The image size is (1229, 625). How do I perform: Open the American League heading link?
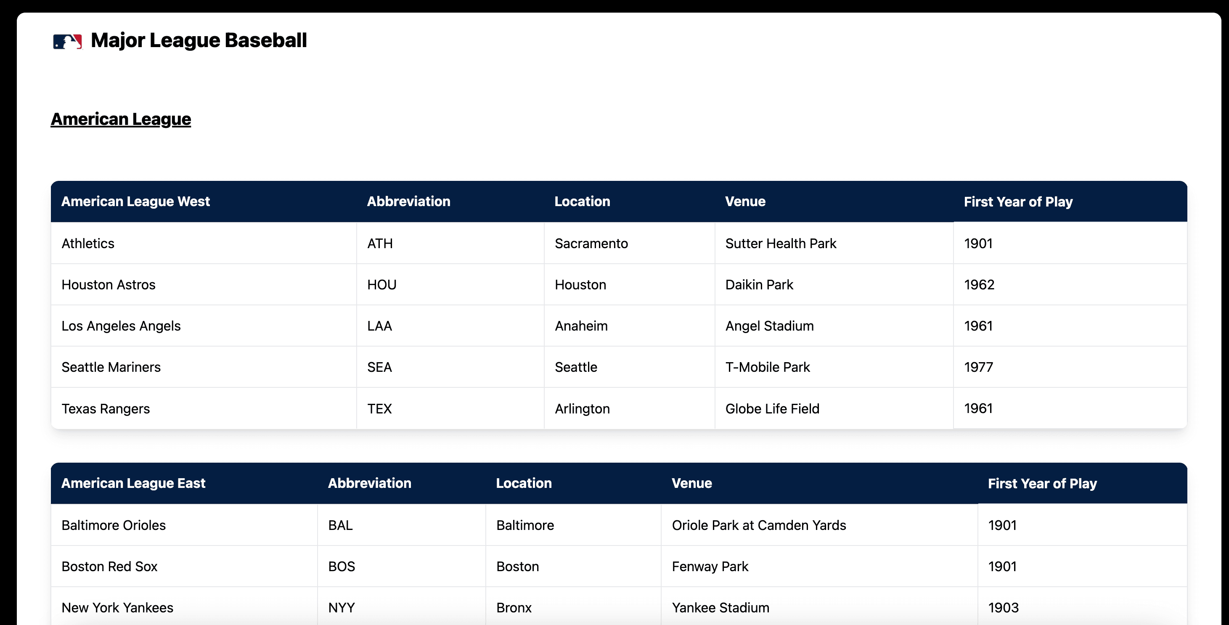[121, 119]
